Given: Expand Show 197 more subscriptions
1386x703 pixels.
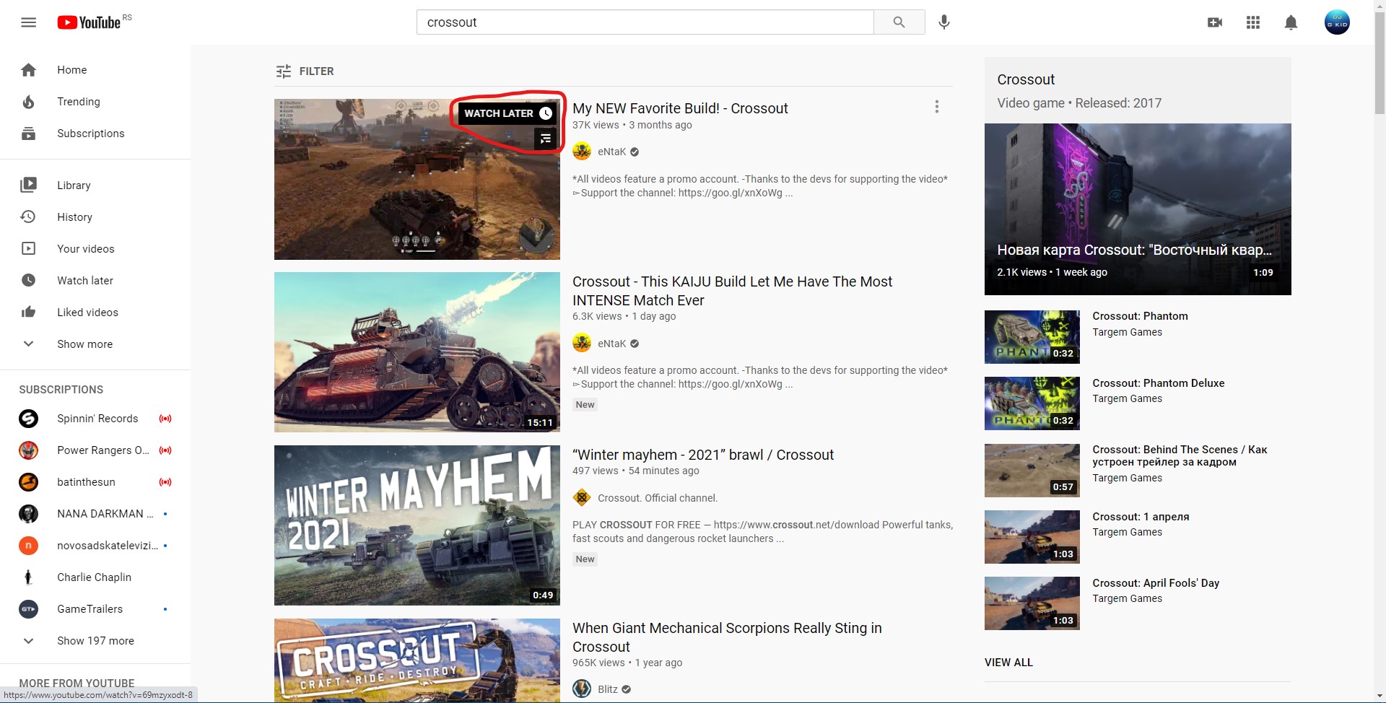Looking at the screenshot, I should [95, 641].
